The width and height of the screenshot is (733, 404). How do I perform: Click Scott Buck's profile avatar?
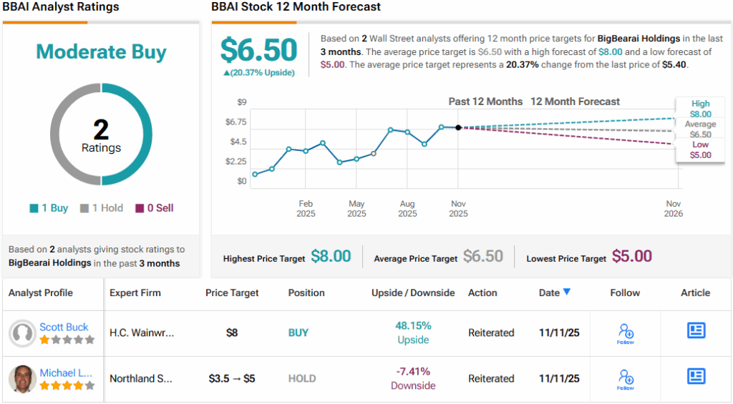[22, 333]
